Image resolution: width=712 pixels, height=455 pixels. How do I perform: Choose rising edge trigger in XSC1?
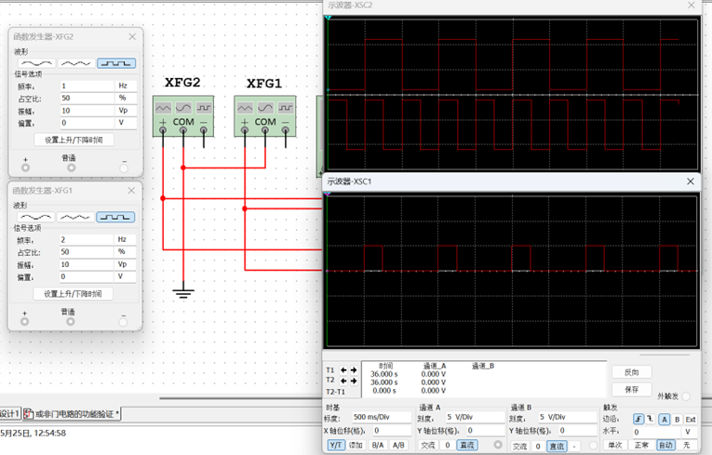coord(638,419)
